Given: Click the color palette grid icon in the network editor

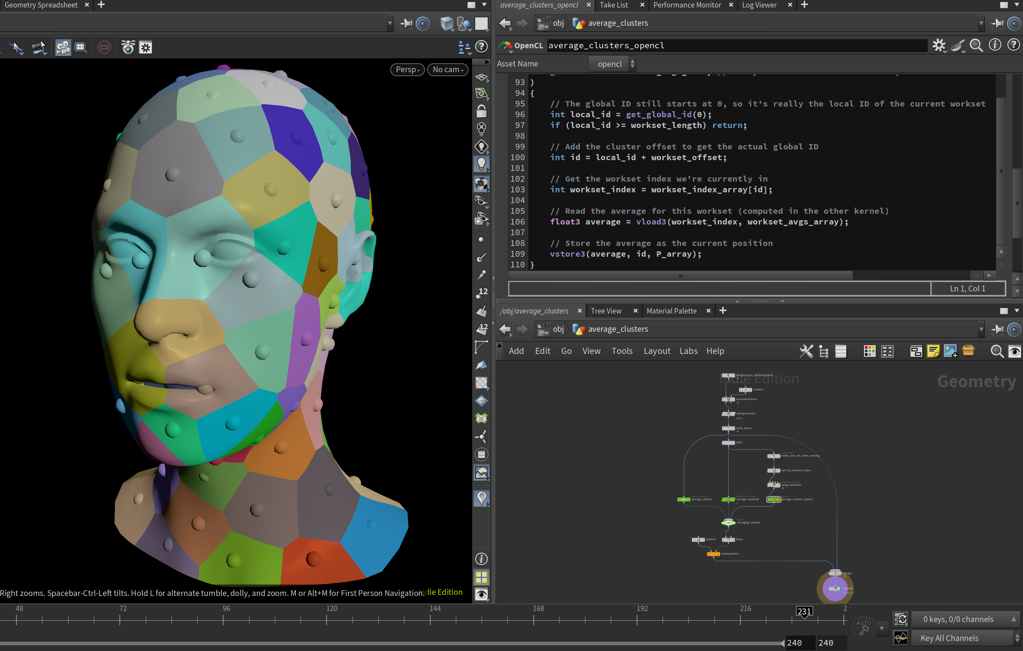Looking at the screenshot, I should 869,351.
